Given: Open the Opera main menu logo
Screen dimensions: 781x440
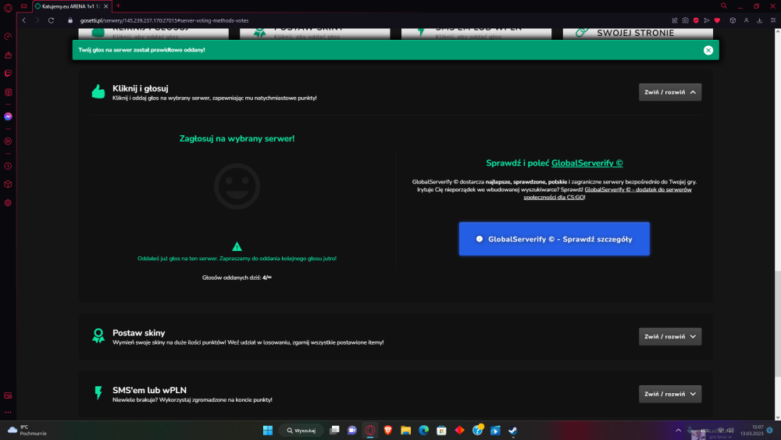Looking at the screenshot, I should tap(8, 7).
